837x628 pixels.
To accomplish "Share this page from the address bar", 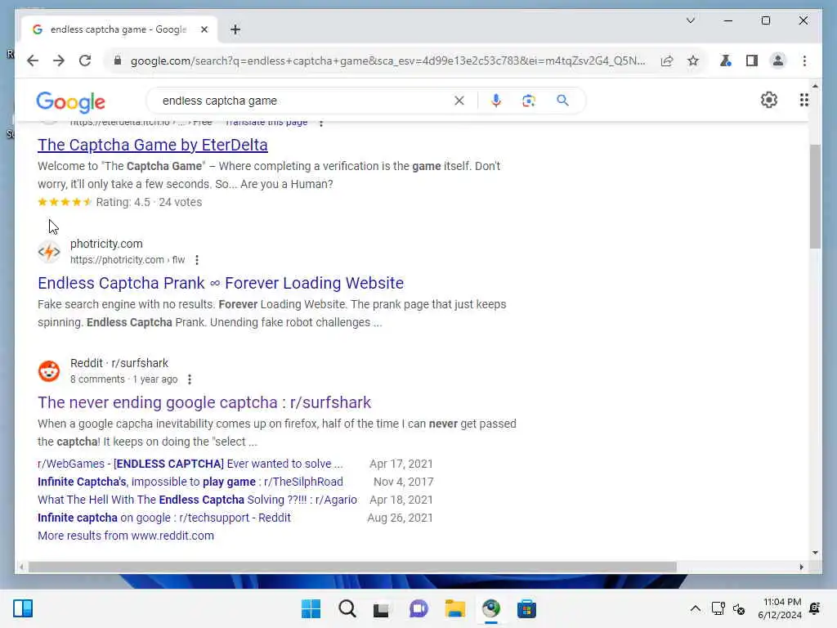I will point(667,61).
